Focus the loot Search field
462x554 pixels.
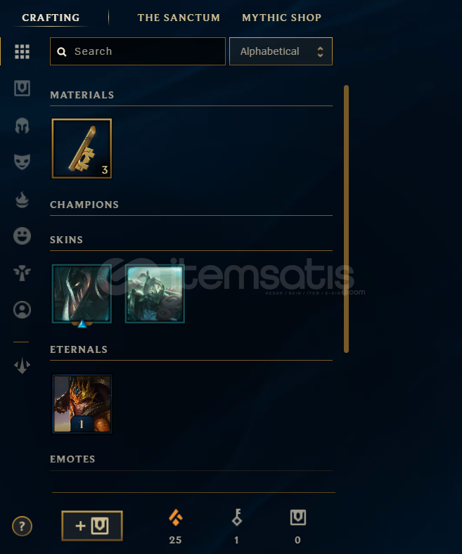coord(138,51)
